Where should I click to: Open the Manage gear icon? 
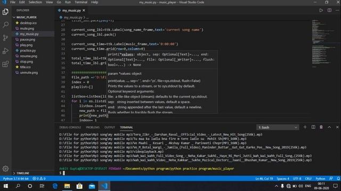pos(5,169)
